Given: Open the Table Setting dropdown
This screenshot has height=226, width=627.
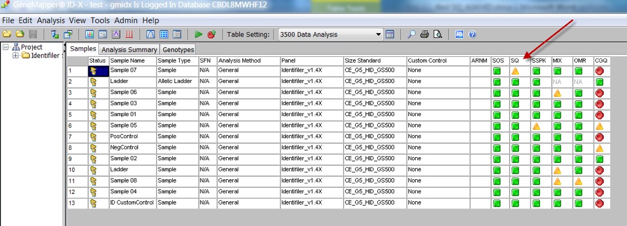Looking at the screenshot, I should tap(378, 34).
